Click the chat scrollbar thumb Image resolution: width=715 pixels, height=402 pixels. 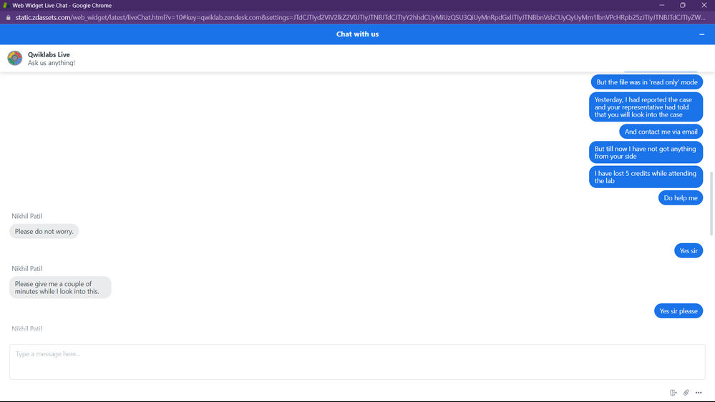(x=711, y=203)
